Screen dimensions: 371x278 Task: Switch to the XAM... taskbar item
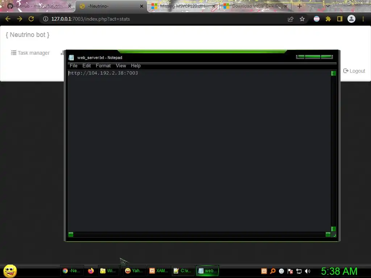click(x=159, y=271)
